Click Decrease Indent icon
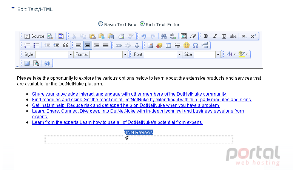 coord(47,45)
